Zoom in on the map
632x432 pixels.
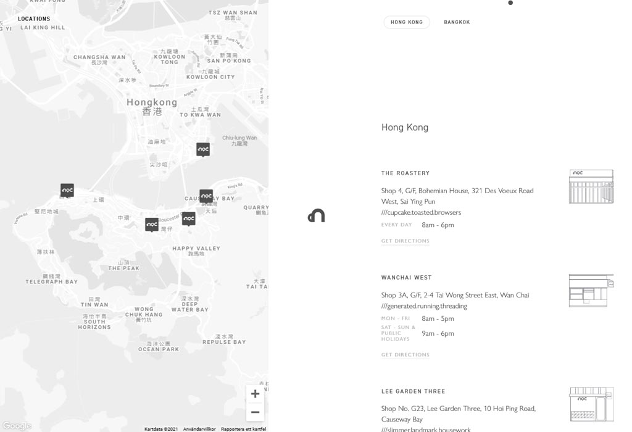coord(255,394)
